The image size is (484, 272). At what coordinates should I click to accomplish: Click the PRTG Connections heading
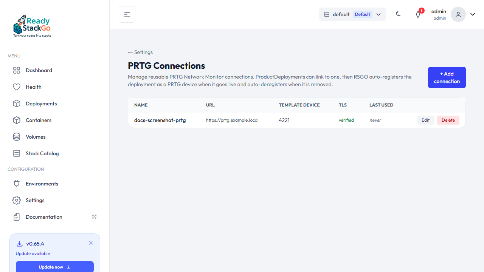coord(166,65)
